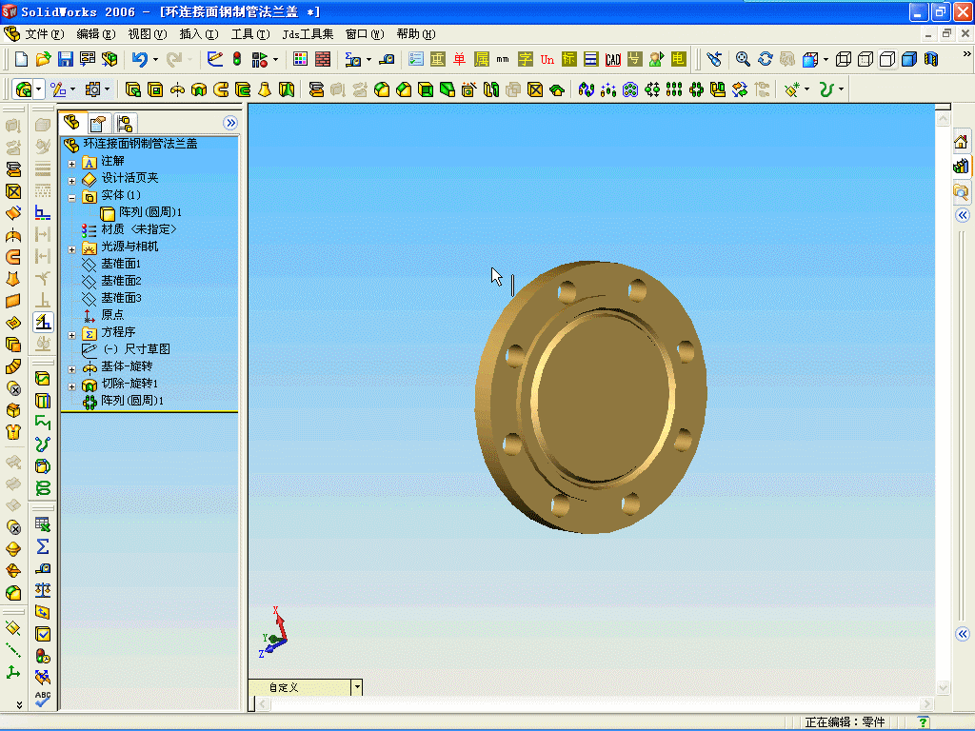Click the Rotate View icon
This screenshot has height=731, width=975.
[x=765, y=59]
